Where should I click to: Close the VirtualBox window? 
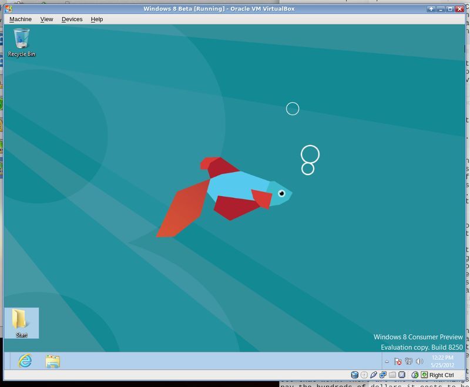[460, 9]
